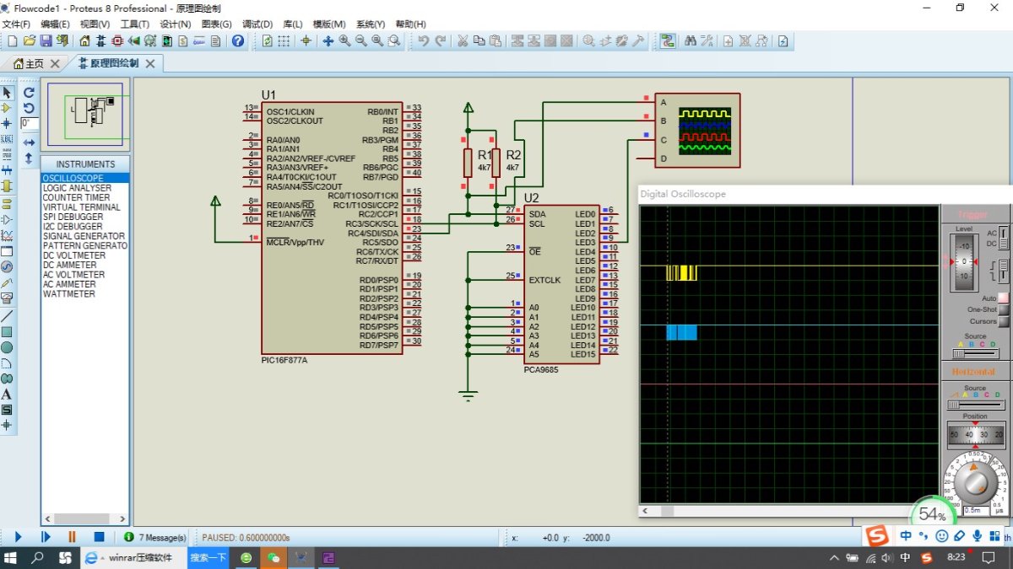
Task: Click the trigger edge slope switch
Action: (x=1002, y=271)
